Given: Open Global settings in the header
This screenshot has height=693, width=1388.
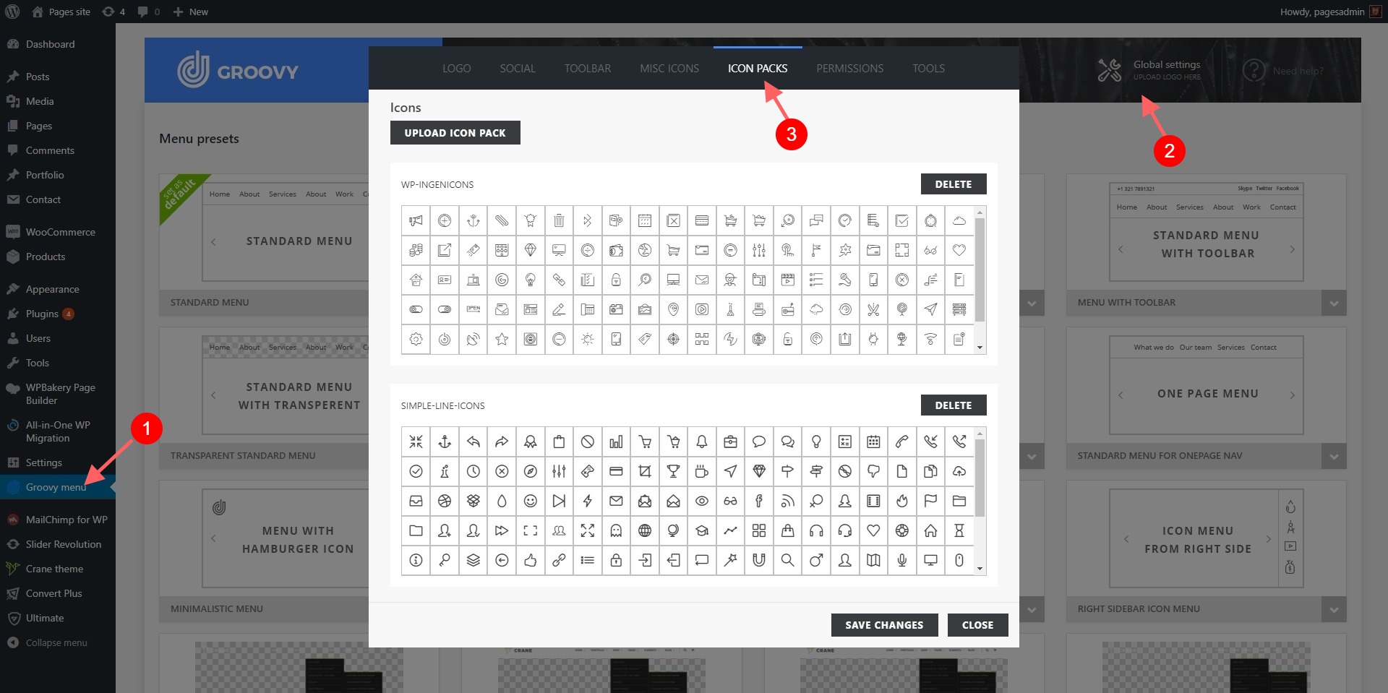Looking at the screenshot, I should pyautogui.click(x=1149, y=70).
